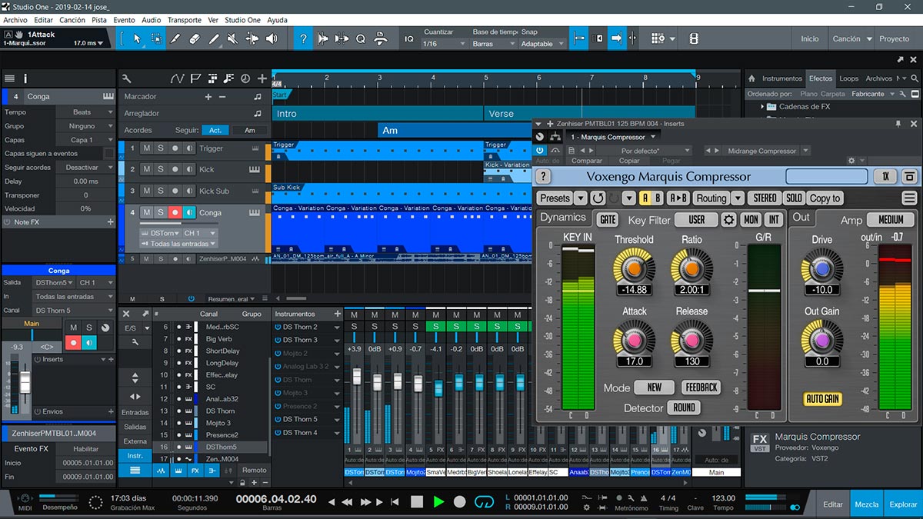Switch to preset state B
This screenshot has height=519, width=923.
[x=658, y=198]
